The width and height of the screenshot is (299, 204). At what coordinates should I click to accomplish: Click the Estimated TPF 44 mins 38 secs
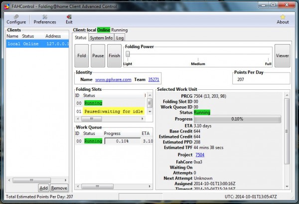208,147
